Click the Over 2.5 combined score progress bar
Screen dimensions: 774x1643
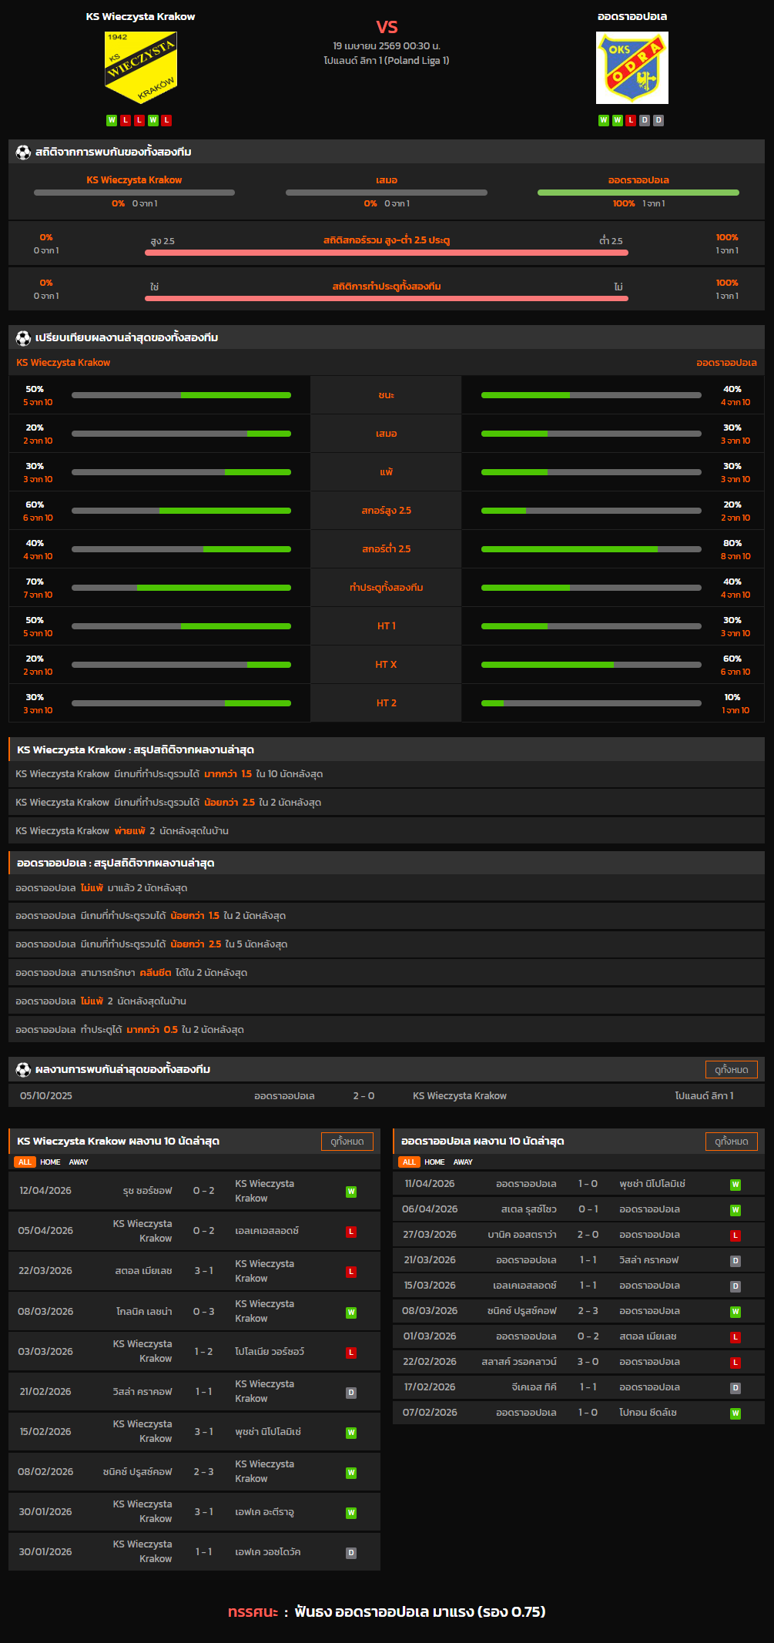(387, 253)
